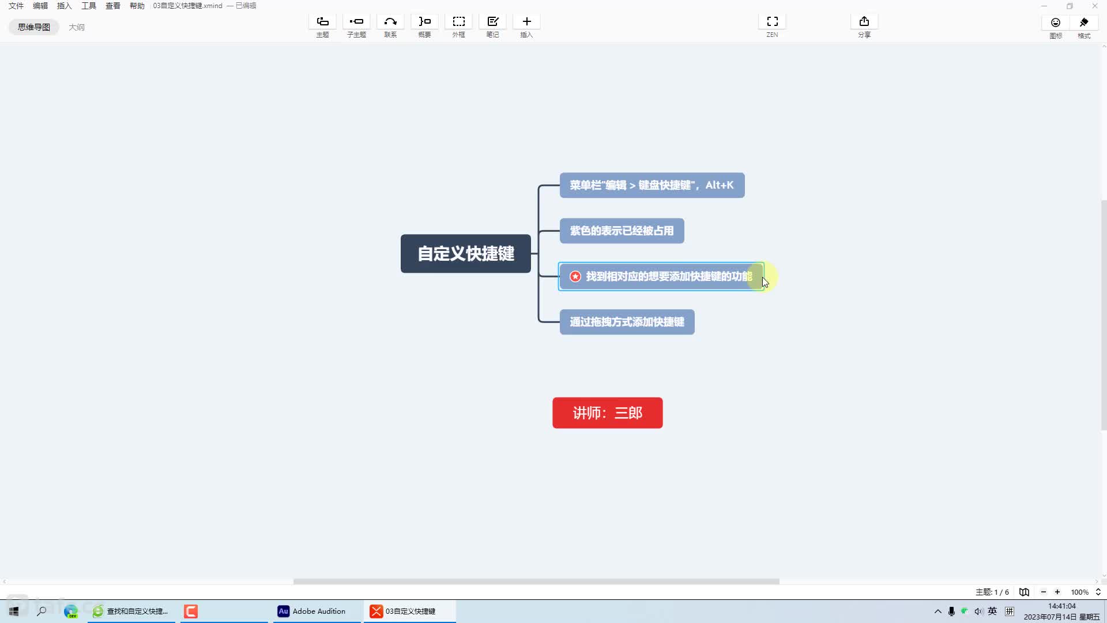Screen dimensions: 1107x623
Task: Open Windows taskbar search
Action: (42, 611)
